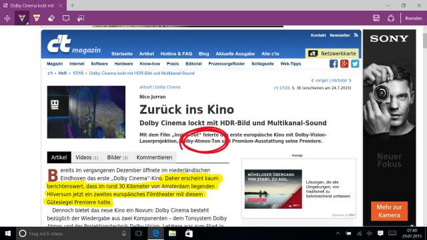The width and height of the screenshot is (427, 240).
Task: Open the Schlagseite link
Action: pyautogui.click(x=262, y=64)
